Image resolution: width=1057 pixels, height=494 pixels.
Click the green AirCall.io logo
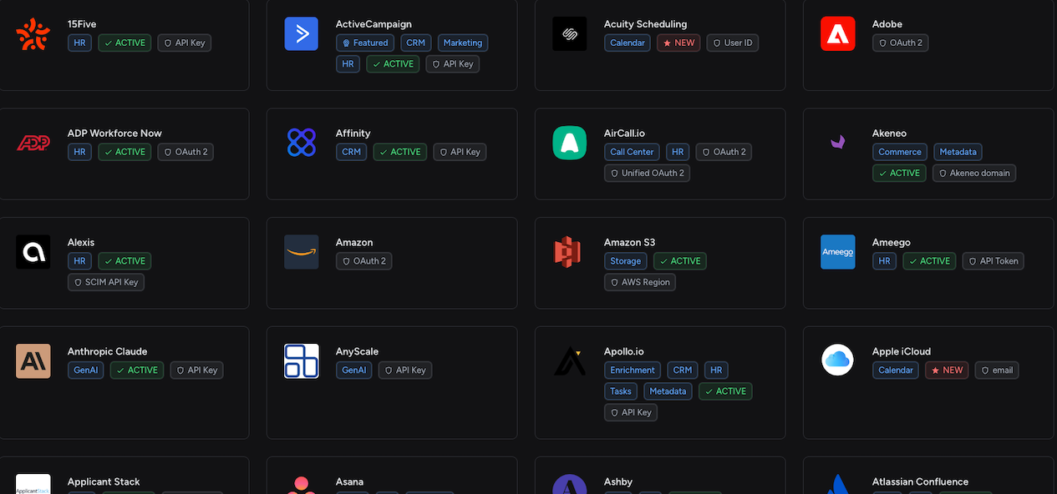[x=570, y=144]
